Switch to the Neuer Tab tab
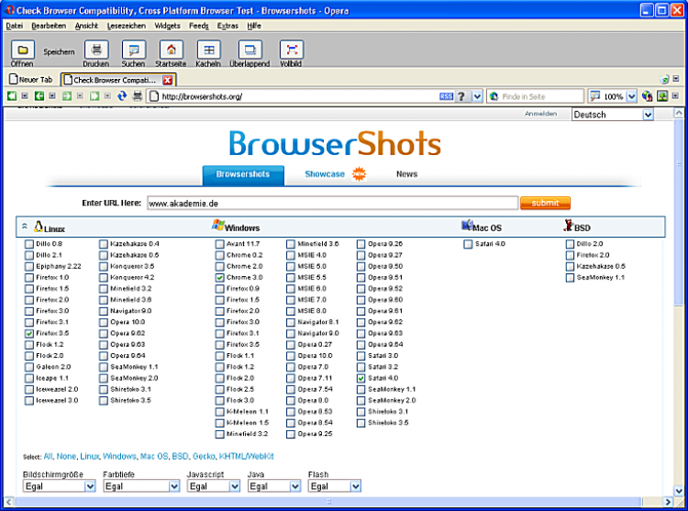This screenshot has height=511, width=688. pyautogui.click(x=32, y=80)
